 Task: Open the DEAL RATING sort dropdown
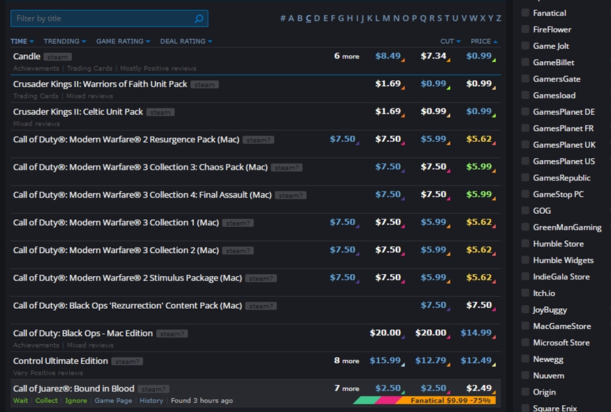(186, 41)
